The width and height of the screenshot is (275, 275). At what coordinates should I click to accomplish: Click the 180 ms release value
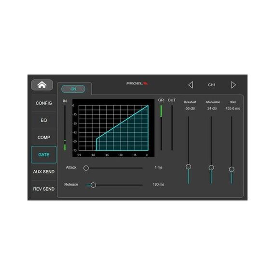point(158,184)
